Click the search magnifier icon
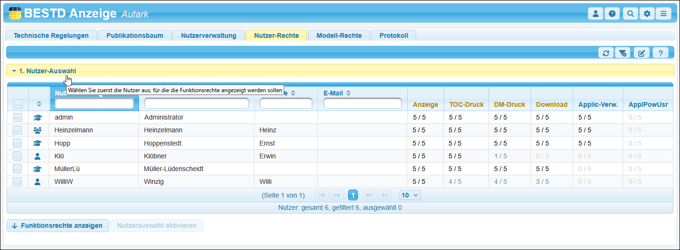Image resolution: width=680 pixels, height=250 pixels. pos(630,14)
